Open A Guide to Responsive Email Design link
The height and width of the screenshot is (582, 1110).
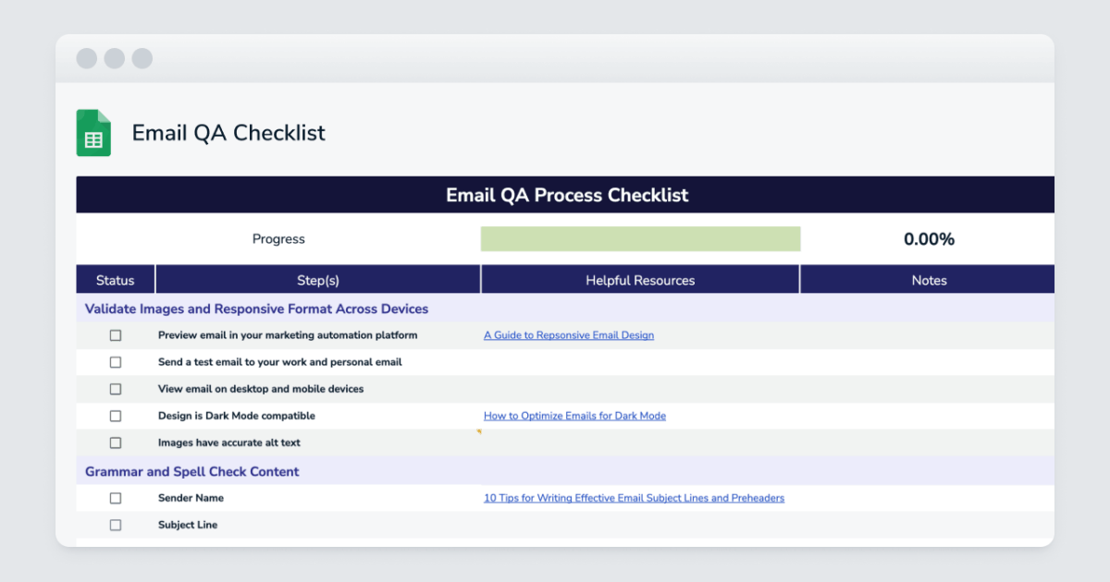tap(568, 334)
